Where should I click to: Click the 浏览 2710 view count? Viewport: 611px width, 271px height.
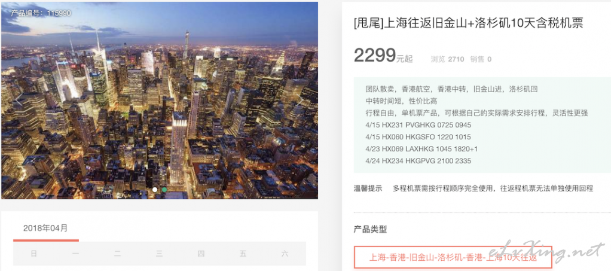pos(447,59)
